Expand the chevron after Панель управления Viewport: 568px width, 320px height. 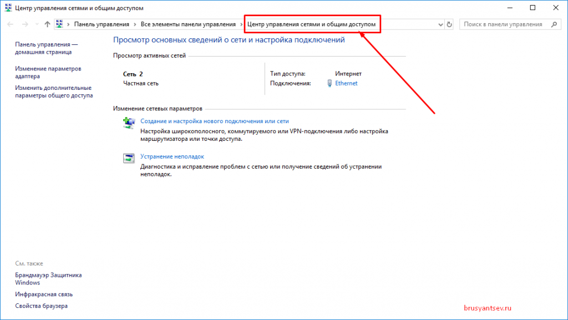[135, 24]
